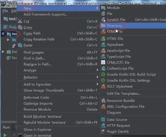Click the green Run play icon

coord(5,135)
